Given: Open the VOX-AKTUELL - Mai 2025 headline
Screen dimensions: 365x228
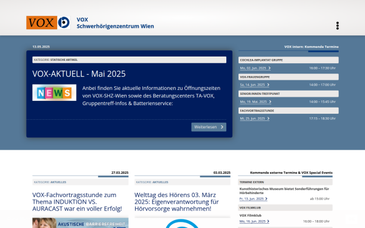Looking at the screenshot, I should tap(79, 74).
